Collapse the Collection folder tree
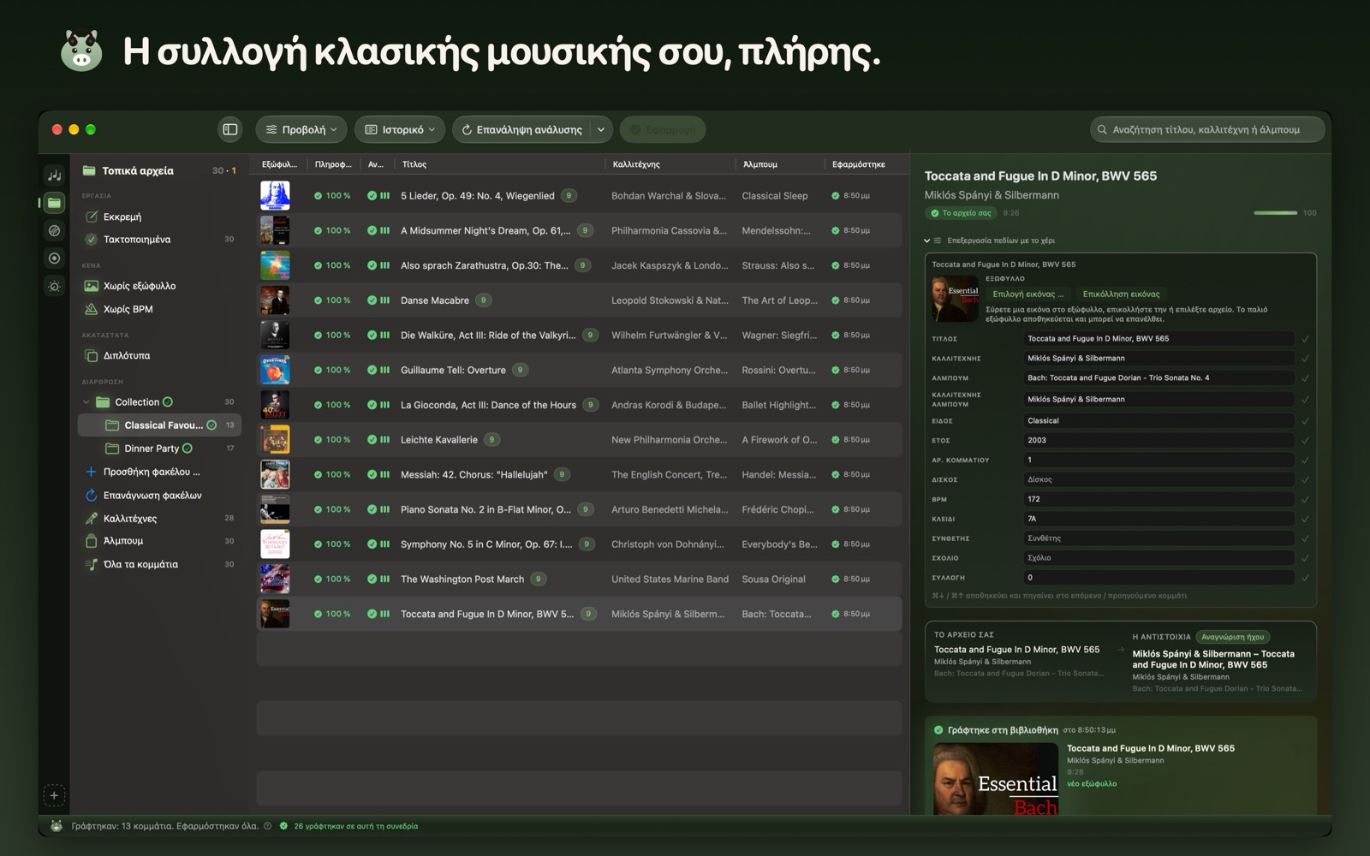The image size is (1370, 856). 86,402
